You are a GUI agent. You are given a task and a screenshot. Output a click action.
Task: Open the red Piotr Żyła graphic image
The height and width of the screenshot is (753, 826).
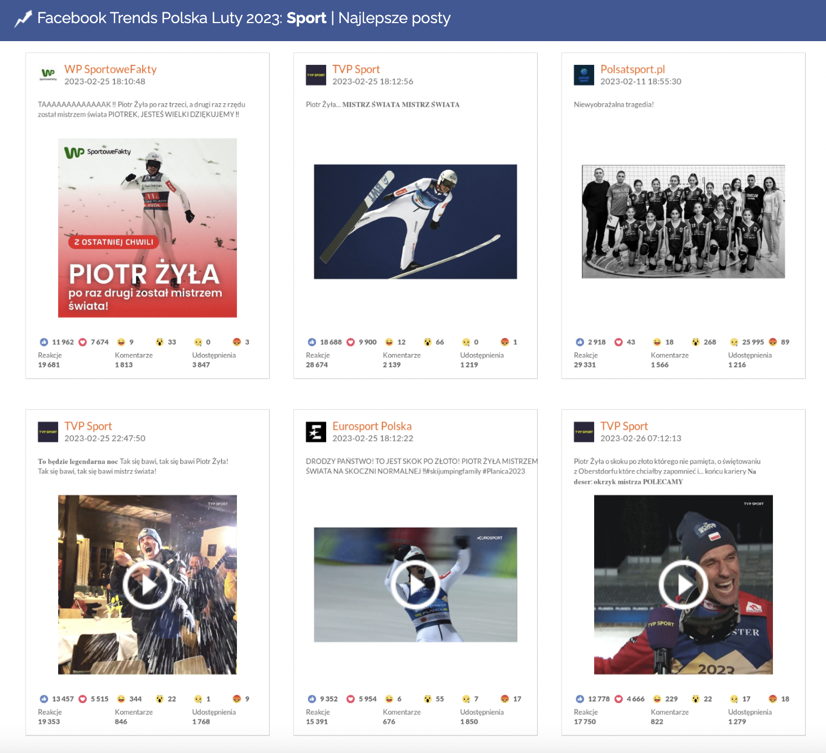pyautogui.click(x=147, y=228)
